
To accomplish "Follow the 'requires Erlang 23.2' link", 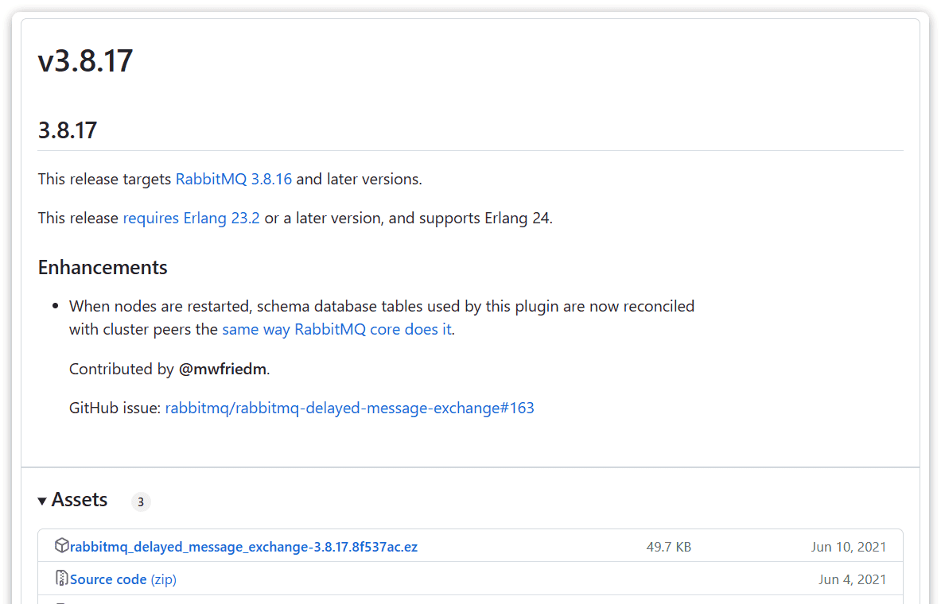I will coord(191,218).
